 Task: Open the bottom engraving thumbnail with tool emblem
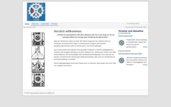tap(38, 80)
